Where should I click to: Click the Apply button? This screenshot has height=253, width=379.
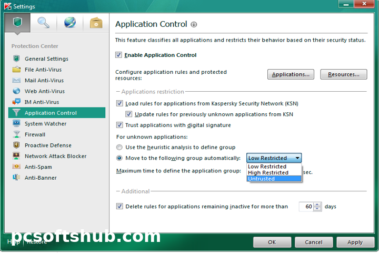point(355,242)
